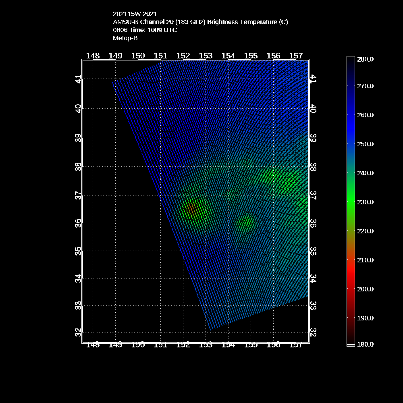Select the 280.0 label atop the colorbar

(x=366, y=59)
